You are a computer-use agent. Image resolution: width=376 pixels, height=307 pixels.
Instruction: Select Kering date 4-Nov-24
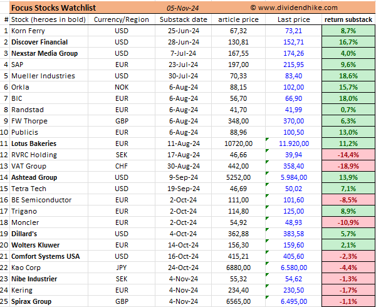184,289
